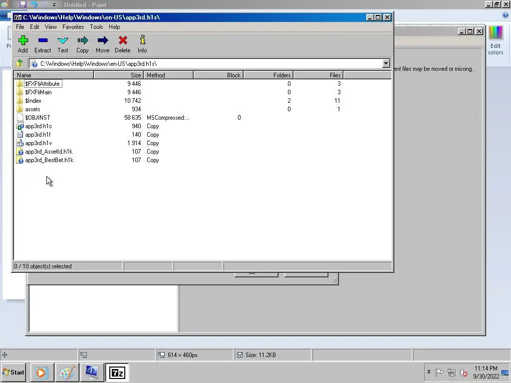Open the Tools menu
The height and width of the screenshot is (383, 511).
96,27
